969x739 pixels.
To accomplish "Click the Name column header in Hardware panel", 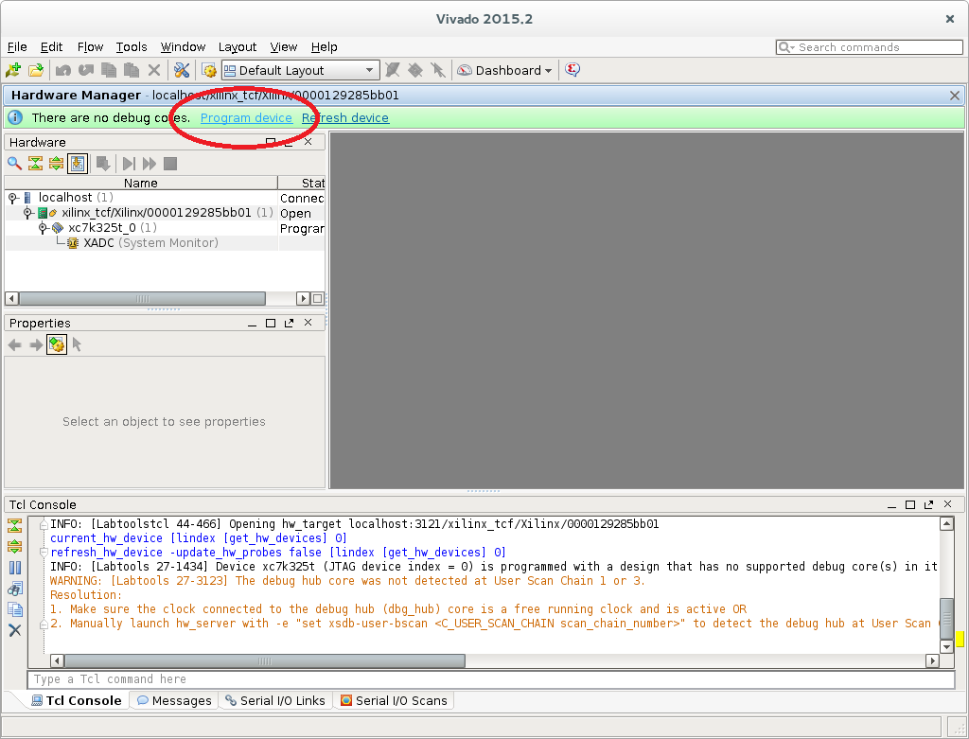I will point(141,183).
